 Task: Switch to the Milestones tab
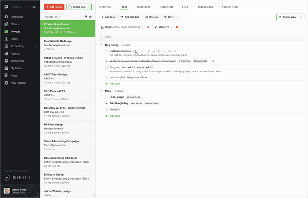[143, 7]
